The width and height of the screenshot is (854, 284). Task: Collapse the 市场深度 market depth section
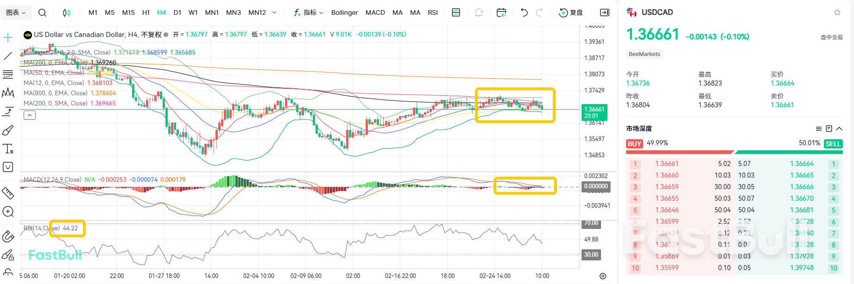point(839,129)
